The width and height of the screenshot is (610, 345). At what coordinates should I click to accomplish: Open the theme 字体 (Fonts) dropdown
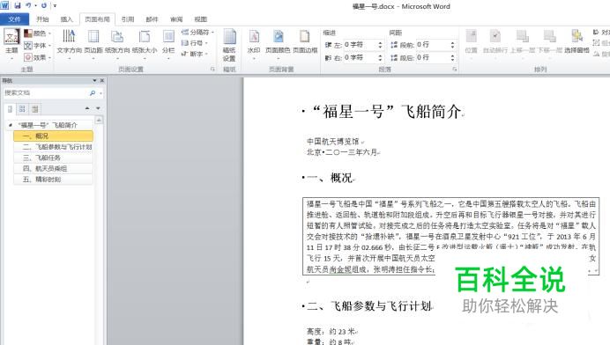(38, 46)
